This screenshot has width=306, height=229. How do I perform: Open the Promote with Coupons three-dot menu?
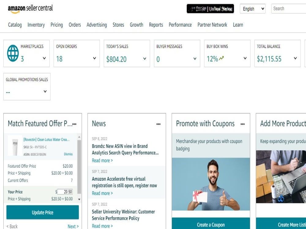click(x=243, y=124)
